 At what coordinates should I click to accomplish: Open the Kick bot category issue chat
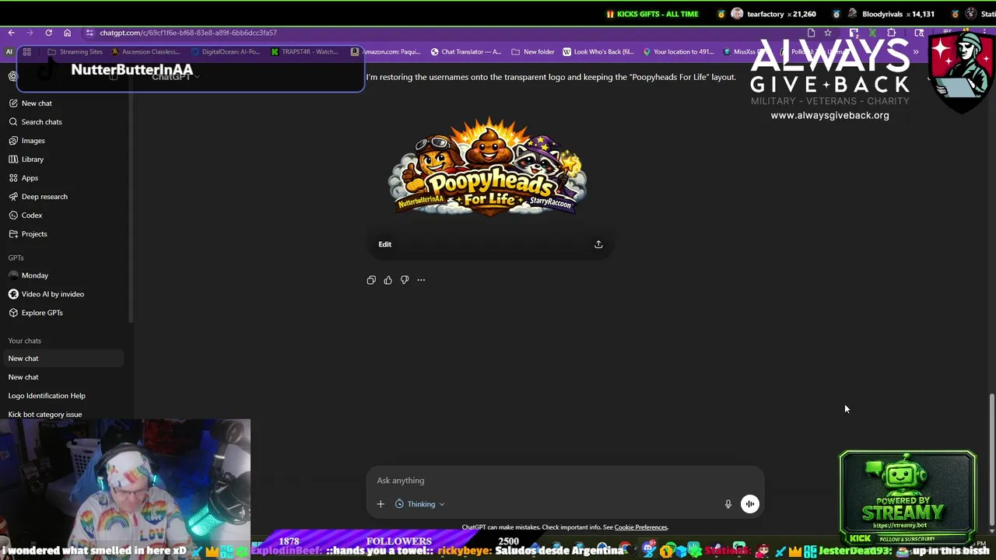(44, 415)
